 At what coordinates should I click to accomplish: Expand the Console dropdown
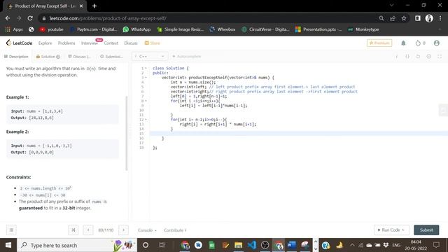point(147,230)
